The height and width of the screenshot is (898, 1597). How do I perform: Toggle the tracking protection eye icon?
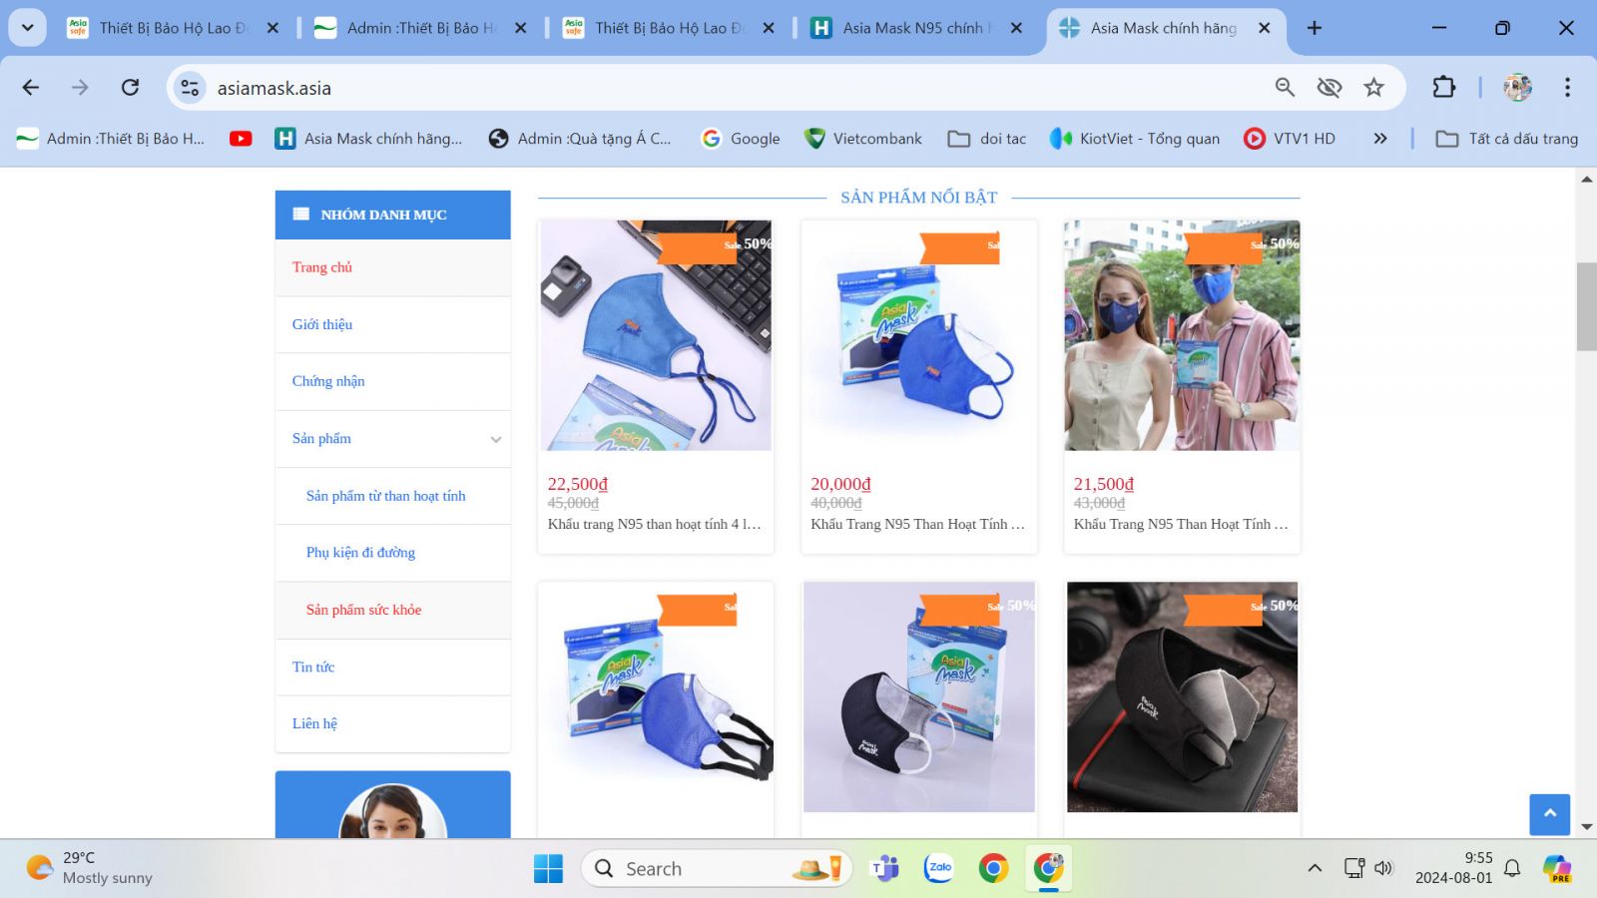(x=1330, y=88)
